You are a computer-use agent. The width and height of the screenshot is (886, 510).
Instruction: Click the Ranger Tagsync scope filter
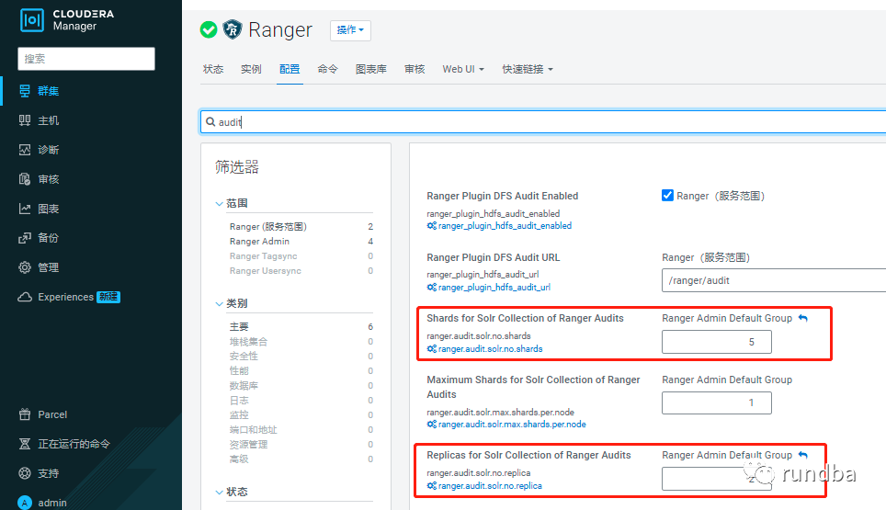coord(263,255)
